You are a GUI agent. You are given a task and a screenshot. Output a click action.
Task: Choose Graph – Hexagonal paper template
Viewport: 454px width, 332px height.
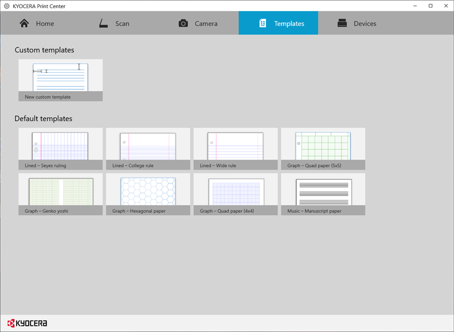point(148,194)
